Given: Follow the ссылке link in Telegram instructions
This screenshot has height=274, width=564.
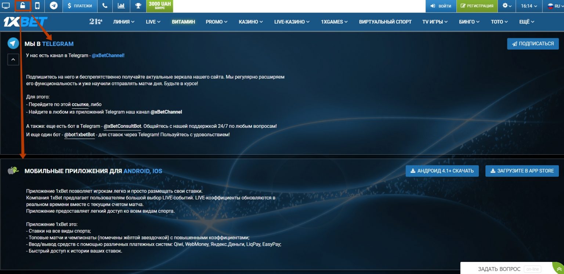Looking at the screenshot, I should pos(80,105).
